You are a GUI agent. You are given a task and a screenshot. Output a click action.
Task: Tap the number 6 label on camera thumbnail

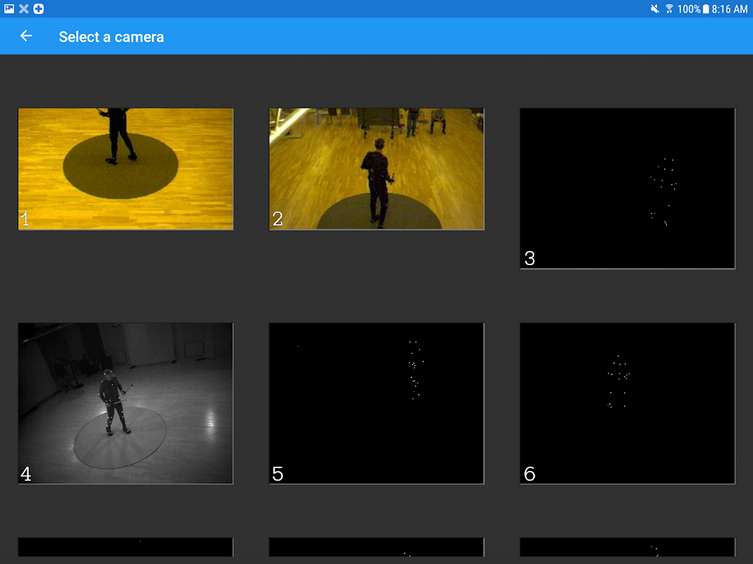[x=529, y=474]
